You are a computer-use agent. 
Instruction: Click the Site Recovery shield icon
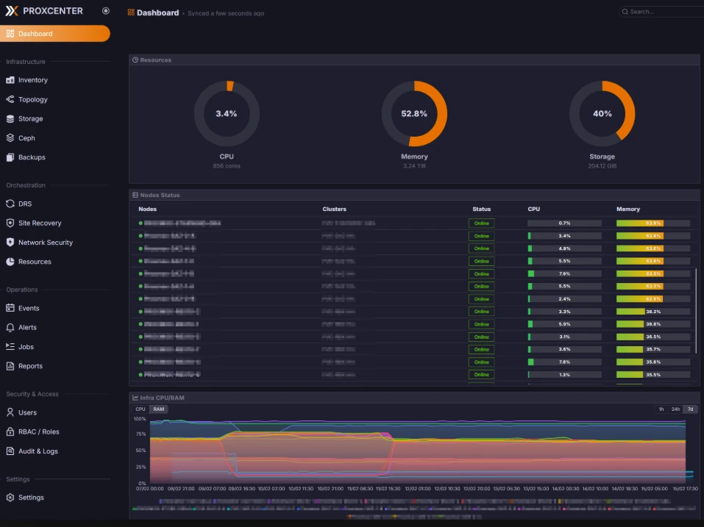[10, 223]
